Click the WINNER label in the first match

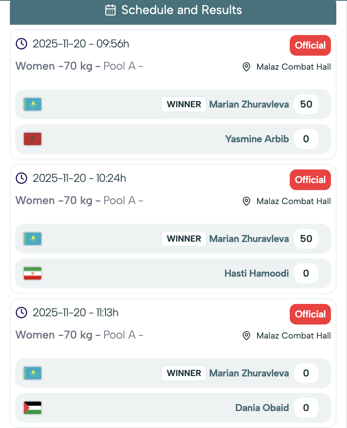pyautogui.click(x=184, y=104)
